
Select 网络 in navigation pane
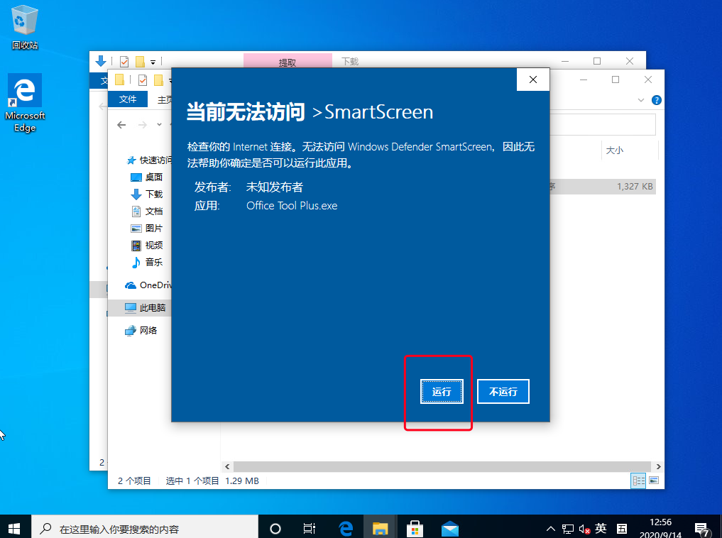coord(141,331)
